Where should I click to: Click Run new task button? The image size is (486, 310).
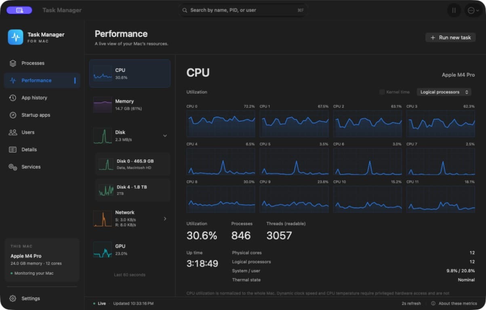(450, 38)
